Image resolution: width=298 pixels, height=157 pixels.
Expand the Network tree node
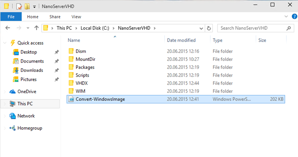tap(5, 116)
